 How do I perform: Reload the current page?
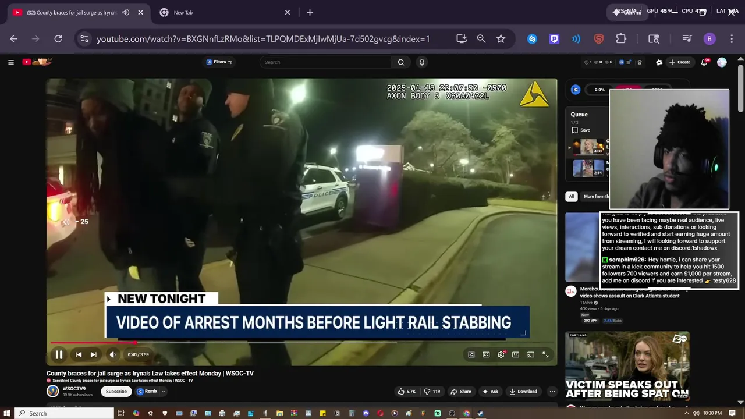pos(58,38)
